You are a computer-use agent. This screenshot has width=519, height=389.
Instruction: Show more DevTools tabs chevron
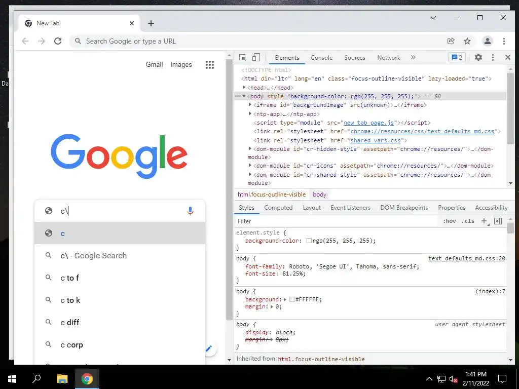413,57
